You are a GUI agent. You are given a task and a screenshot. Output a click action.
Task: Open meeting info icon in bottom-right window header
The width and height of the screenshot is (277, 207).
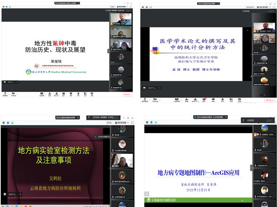(147, 122)
